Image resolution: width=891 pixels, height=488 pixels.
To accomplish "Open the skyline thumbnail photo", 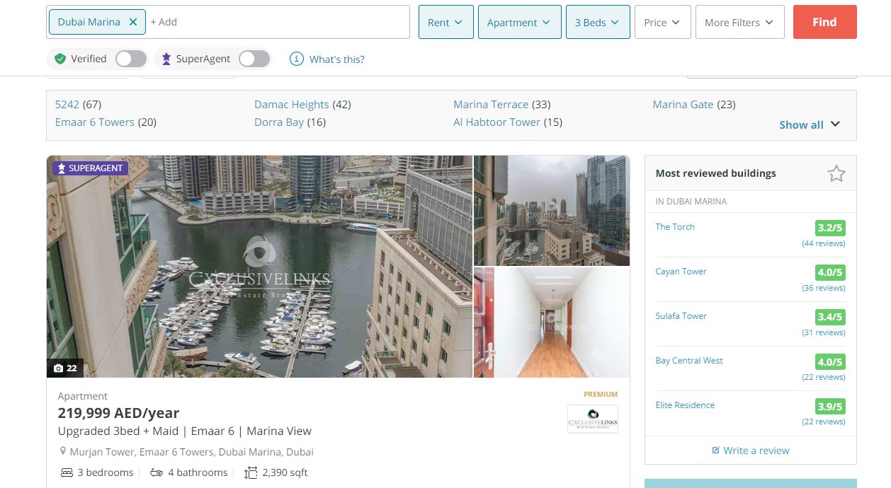I will pos(552,210).
